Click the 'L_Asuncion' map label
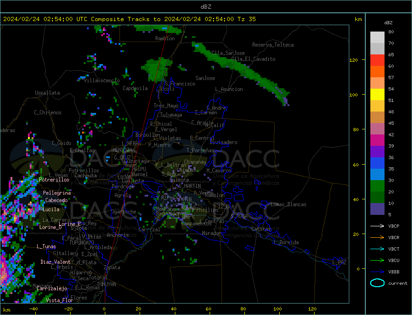The image size is (412, 315). pyautogui.click(x=229, y=89)
